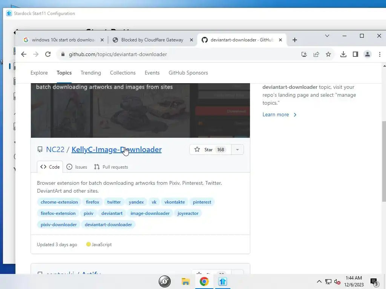Open the Trending nav item

coord(91,73)
